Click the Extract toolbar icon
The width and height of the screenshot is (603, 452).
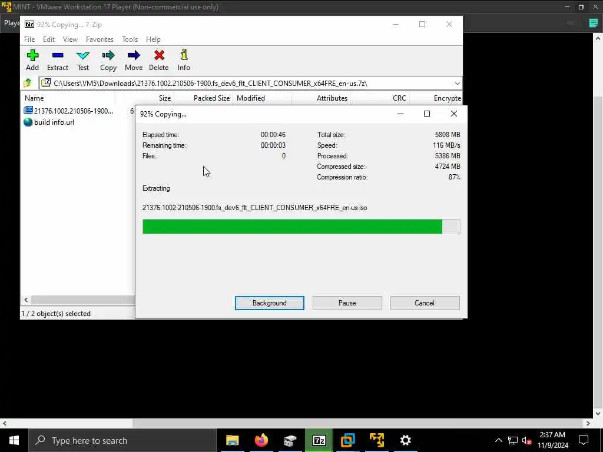pyautogui.click(x=58, y=60)
